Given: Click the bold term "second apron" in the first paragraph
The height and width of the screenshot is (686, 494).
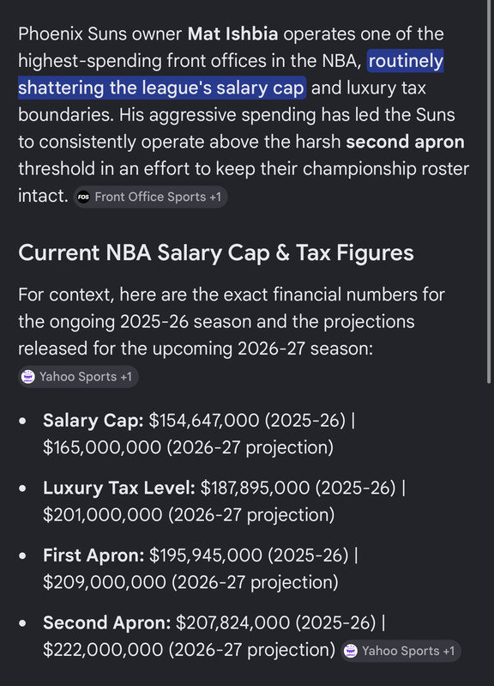Looking at the screenshot, I should [405, 142].
